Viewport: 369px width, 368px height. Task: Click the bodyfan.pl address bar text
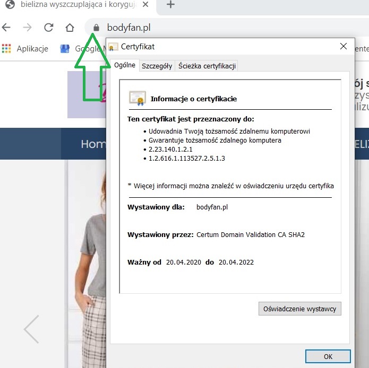[x=128, y=28]
